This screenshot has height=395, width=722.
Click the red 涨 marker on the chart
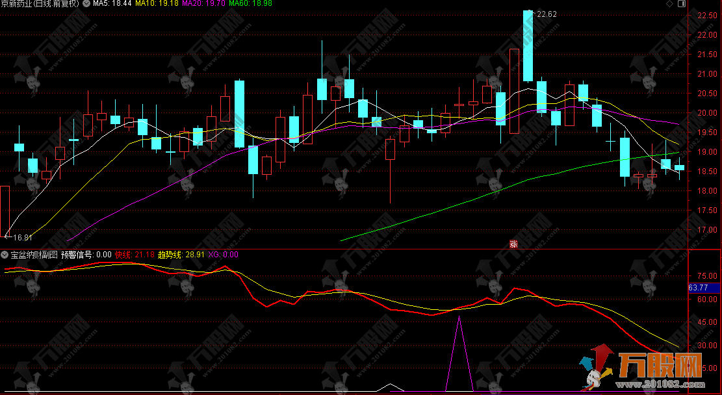click(x=513, y=244)
